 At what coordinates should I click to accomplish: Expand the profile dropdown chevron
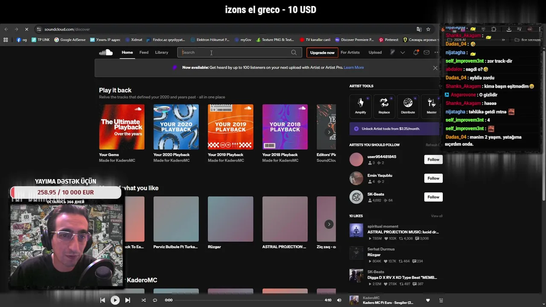pyautogui.click(x=402, y=52)
